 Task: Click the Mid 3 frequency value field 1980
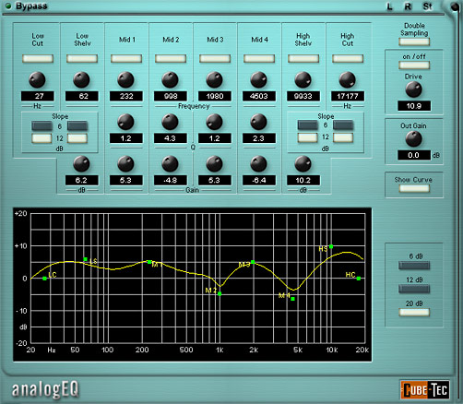(x=215, y=96)
